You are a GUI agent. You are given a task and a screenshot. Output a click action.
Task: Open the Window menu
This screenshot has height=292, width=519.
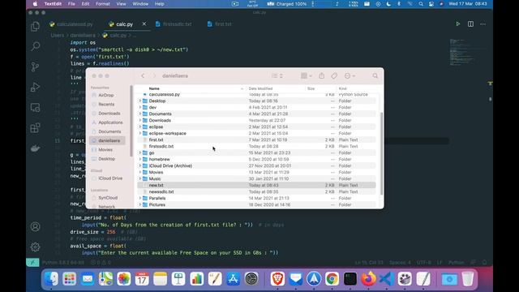click(x=140, y=4)
